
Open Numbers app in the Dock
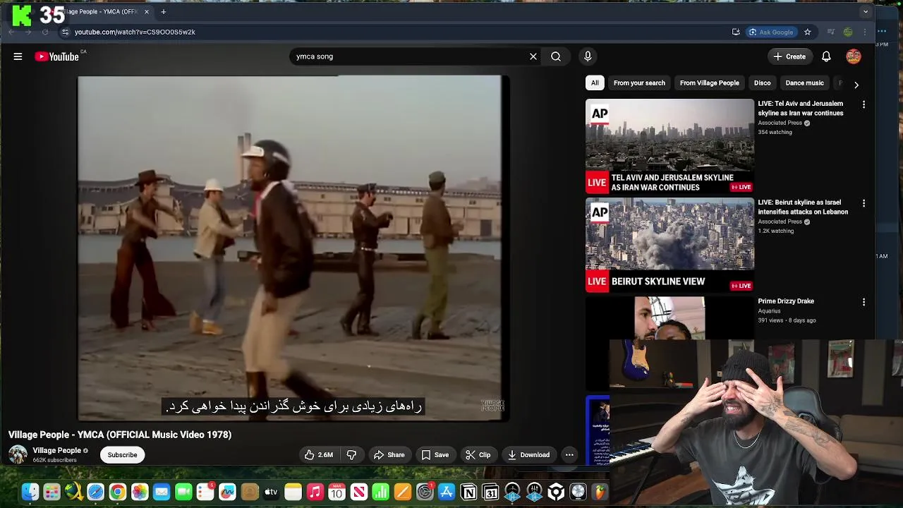pos(381,492)
